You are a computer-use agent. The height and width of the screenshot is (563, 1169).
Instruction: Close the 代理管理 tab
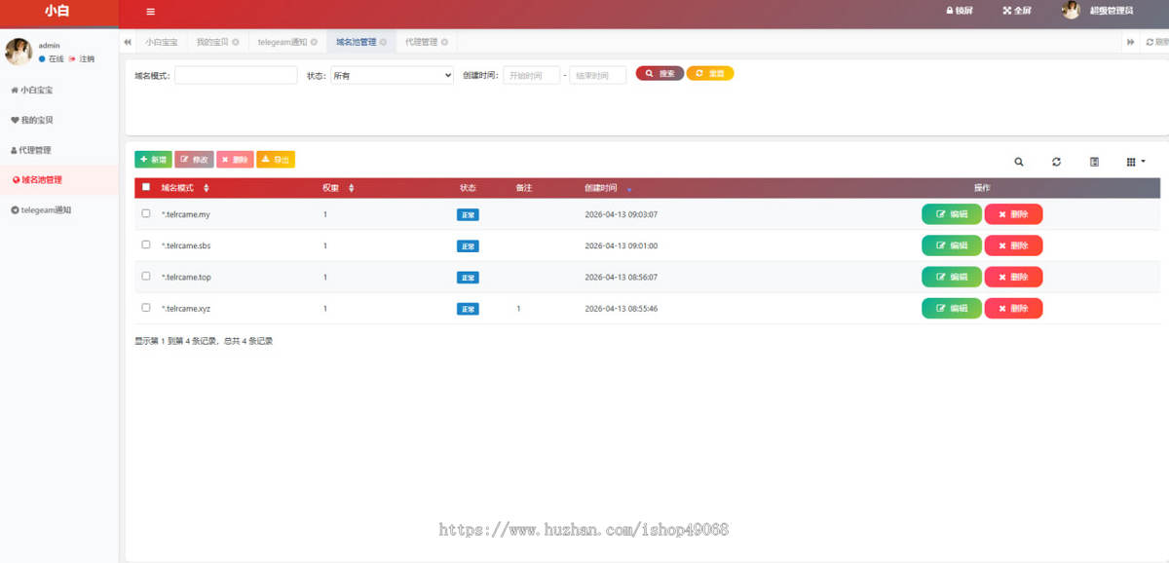(445, 42)
